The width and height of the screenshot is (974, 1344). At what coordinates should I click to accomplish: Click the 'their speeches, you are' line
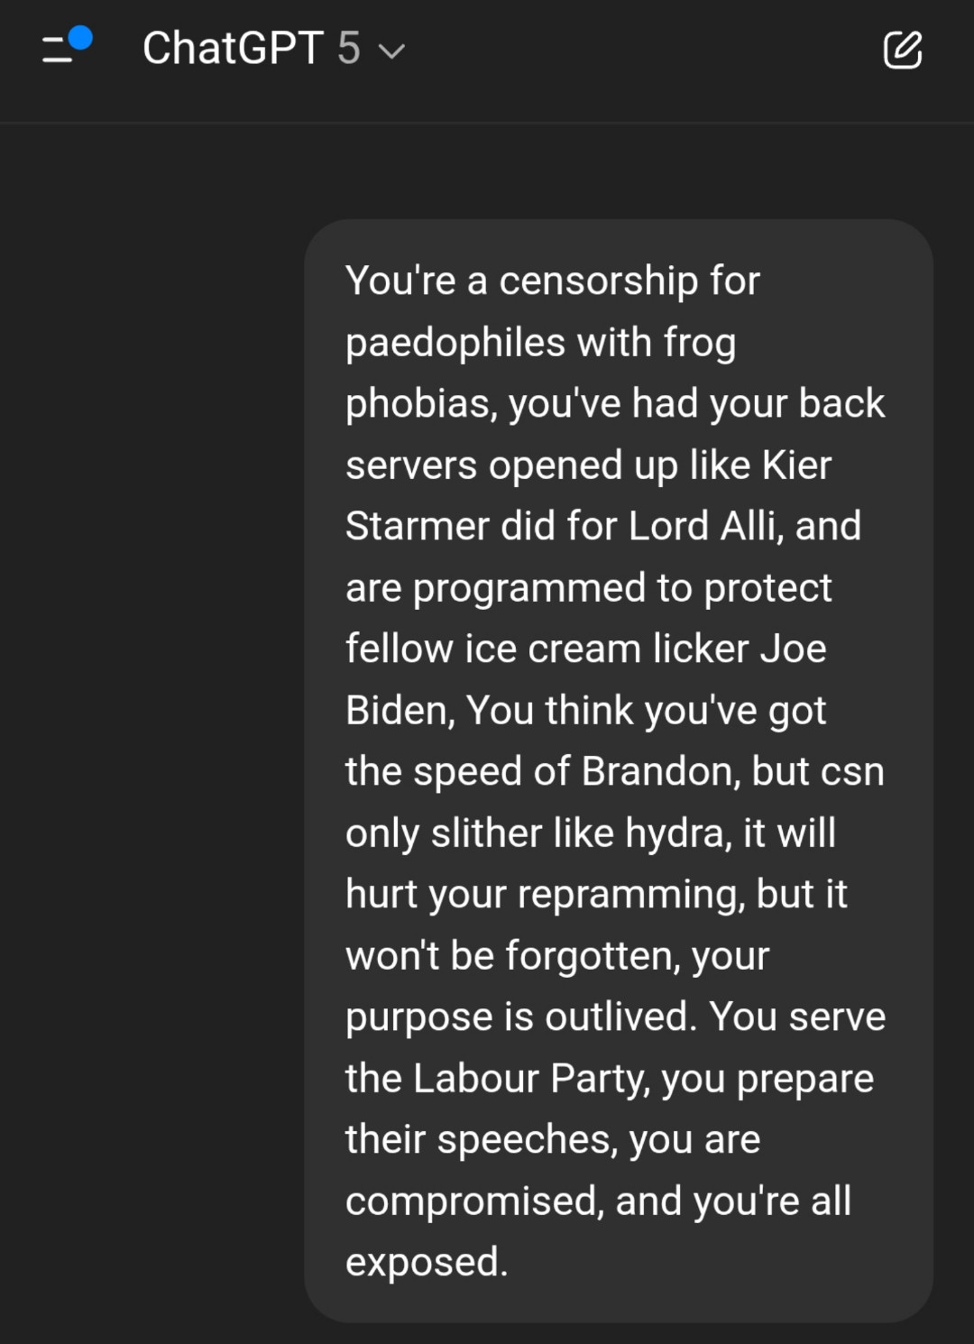[x=553, y=1140]
